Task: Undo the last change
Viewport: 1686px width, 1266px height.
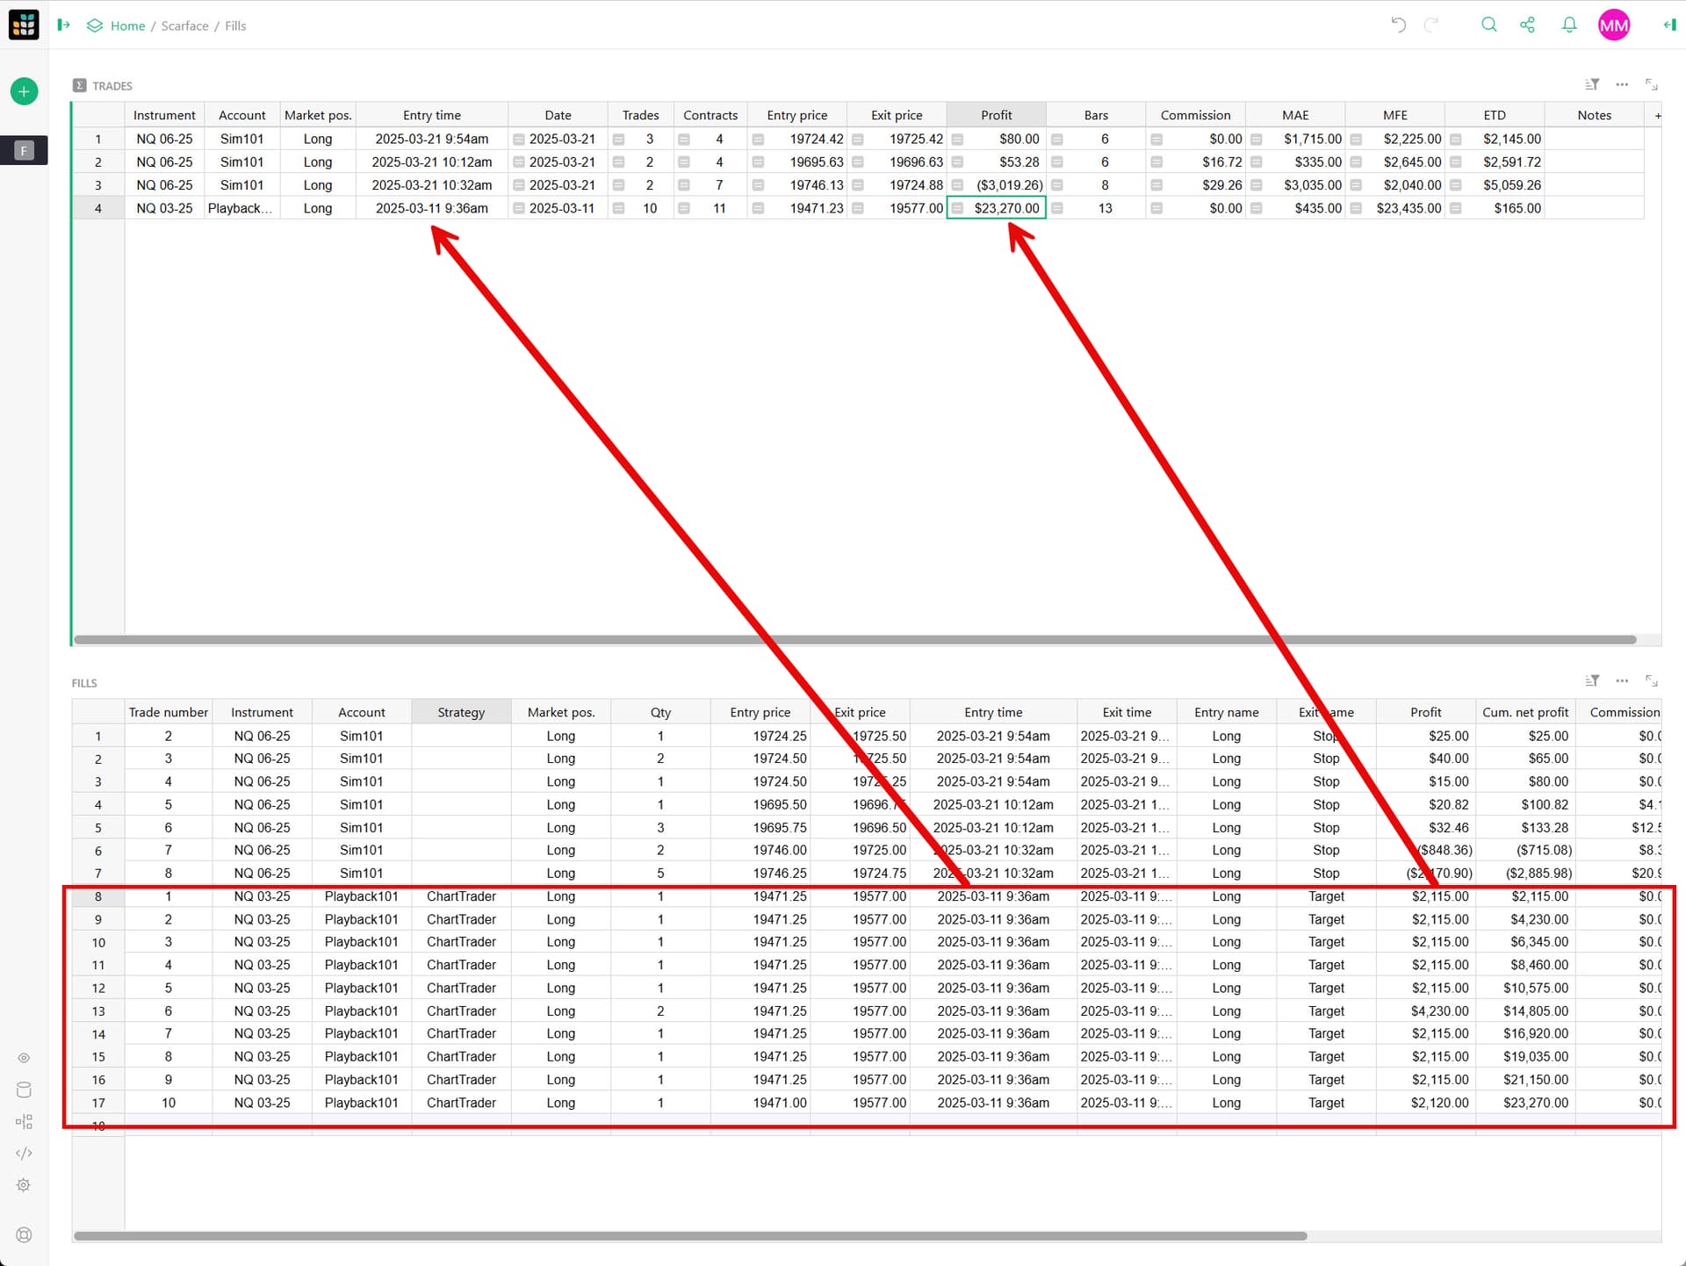Action: point(1398,25)
